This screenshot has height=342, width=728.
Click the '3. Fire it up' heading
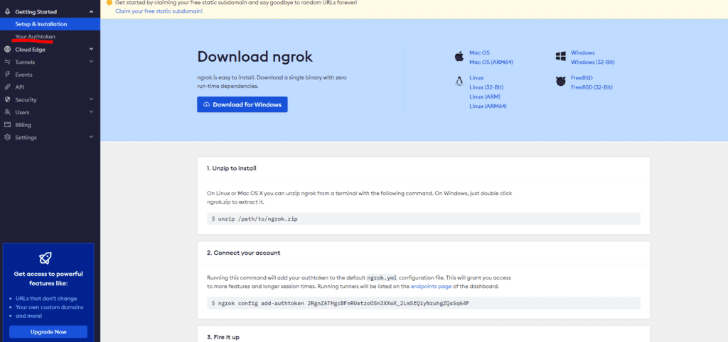[x=223, y=337]
